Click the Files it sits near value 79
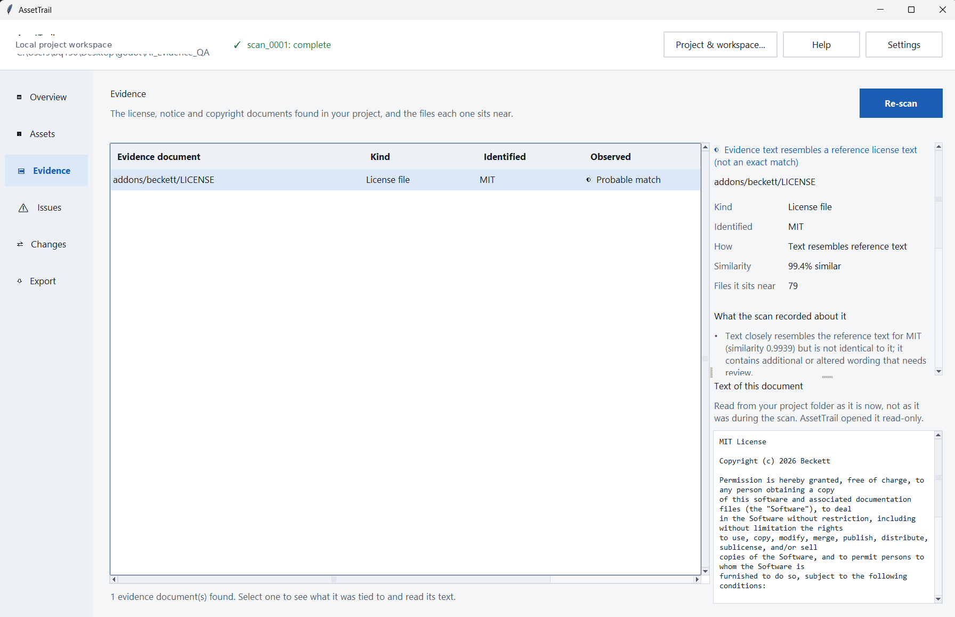 [793, 286]
